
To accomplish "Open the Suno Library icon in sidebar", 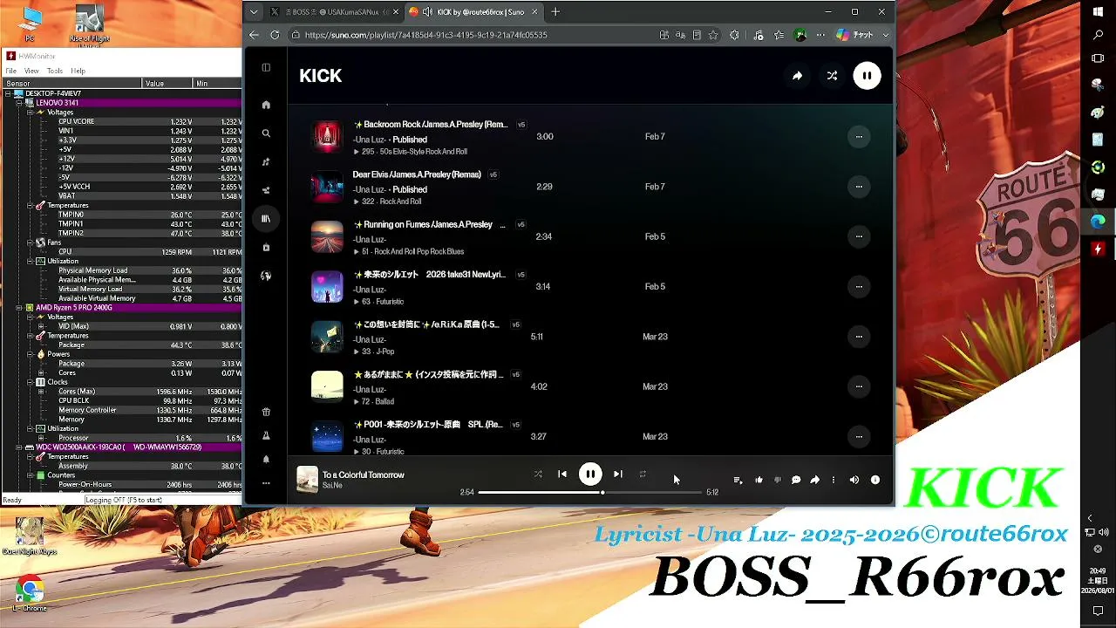I will (266, 219).
